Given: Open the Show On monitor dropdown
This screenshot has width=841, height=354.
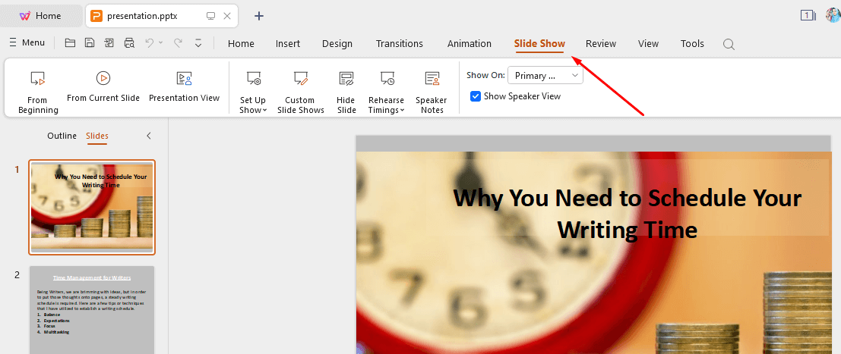Looking at the screenshot, I should pos(545,76).
